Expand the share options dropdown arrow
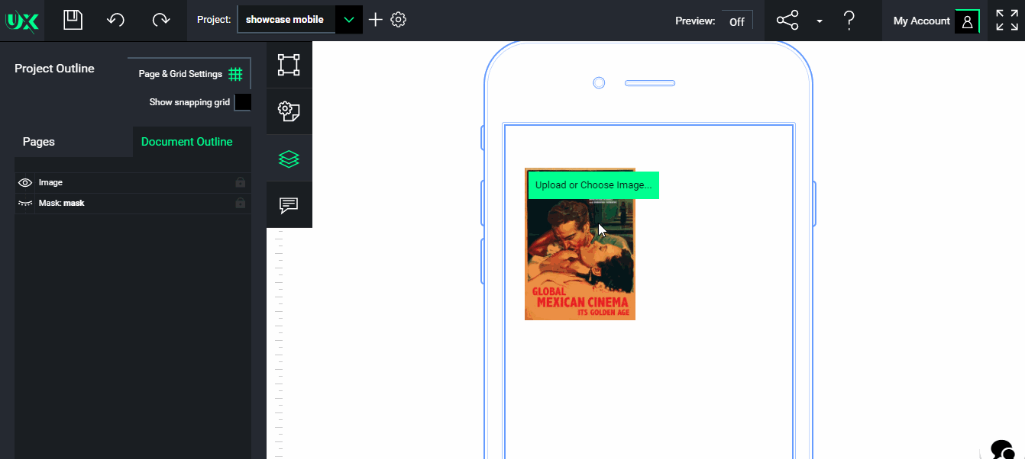1025x459 pixels. (820, 21)
